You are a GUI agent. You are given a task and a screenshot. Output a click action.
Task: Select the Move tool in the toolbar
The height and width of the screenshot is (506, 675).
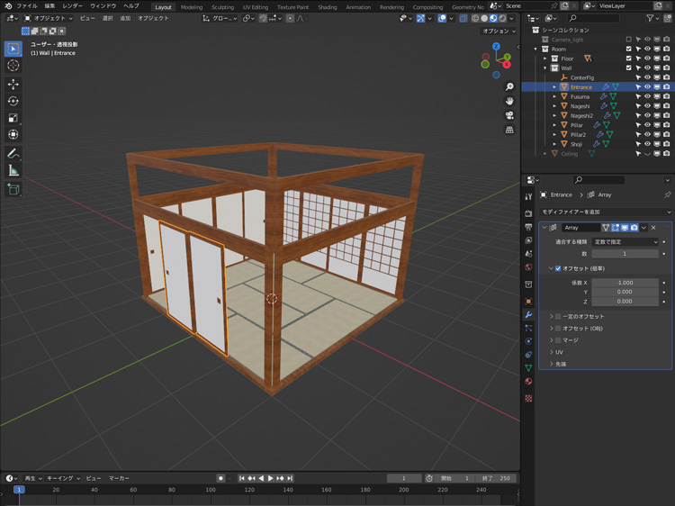tap(13, 84)
